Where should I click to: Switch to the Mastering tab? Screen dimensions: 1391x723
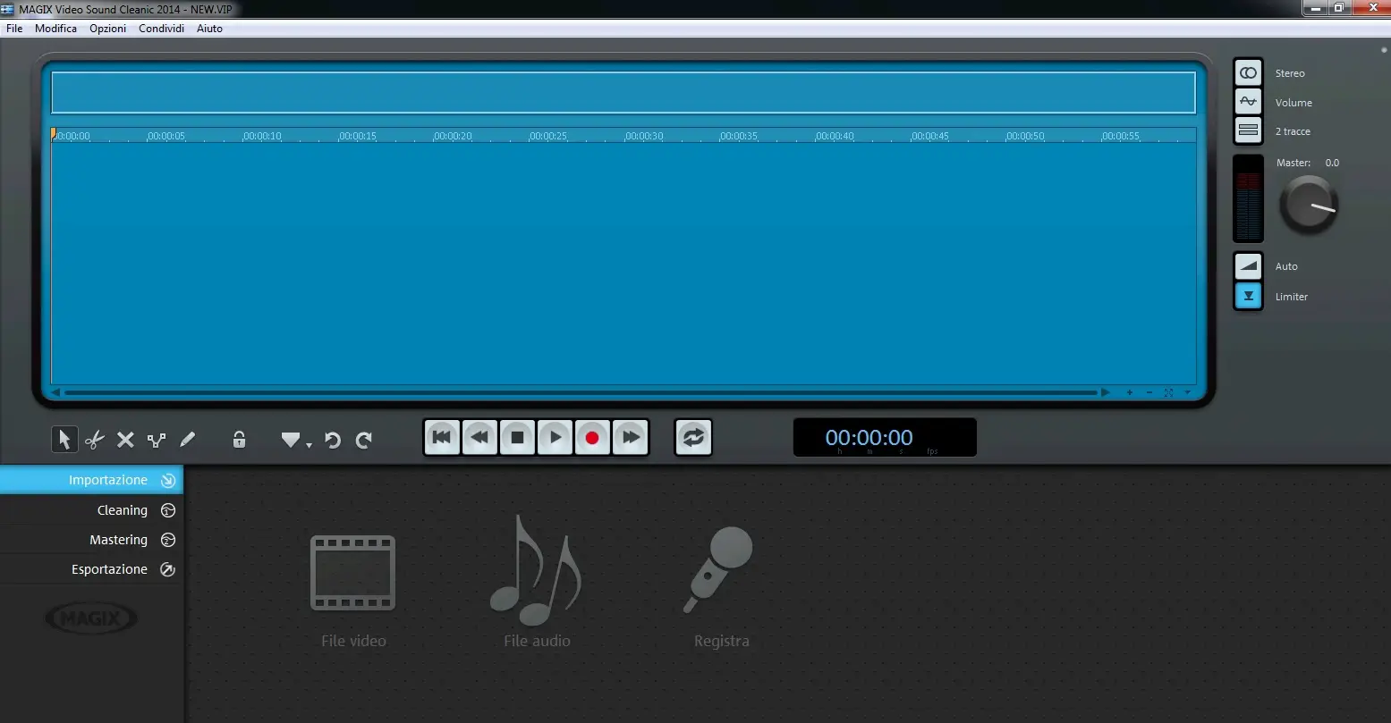click(x=91, y=540)
